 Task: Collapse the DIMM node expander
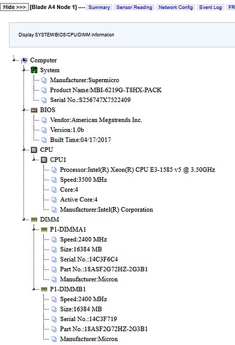[x=24, y=219]
